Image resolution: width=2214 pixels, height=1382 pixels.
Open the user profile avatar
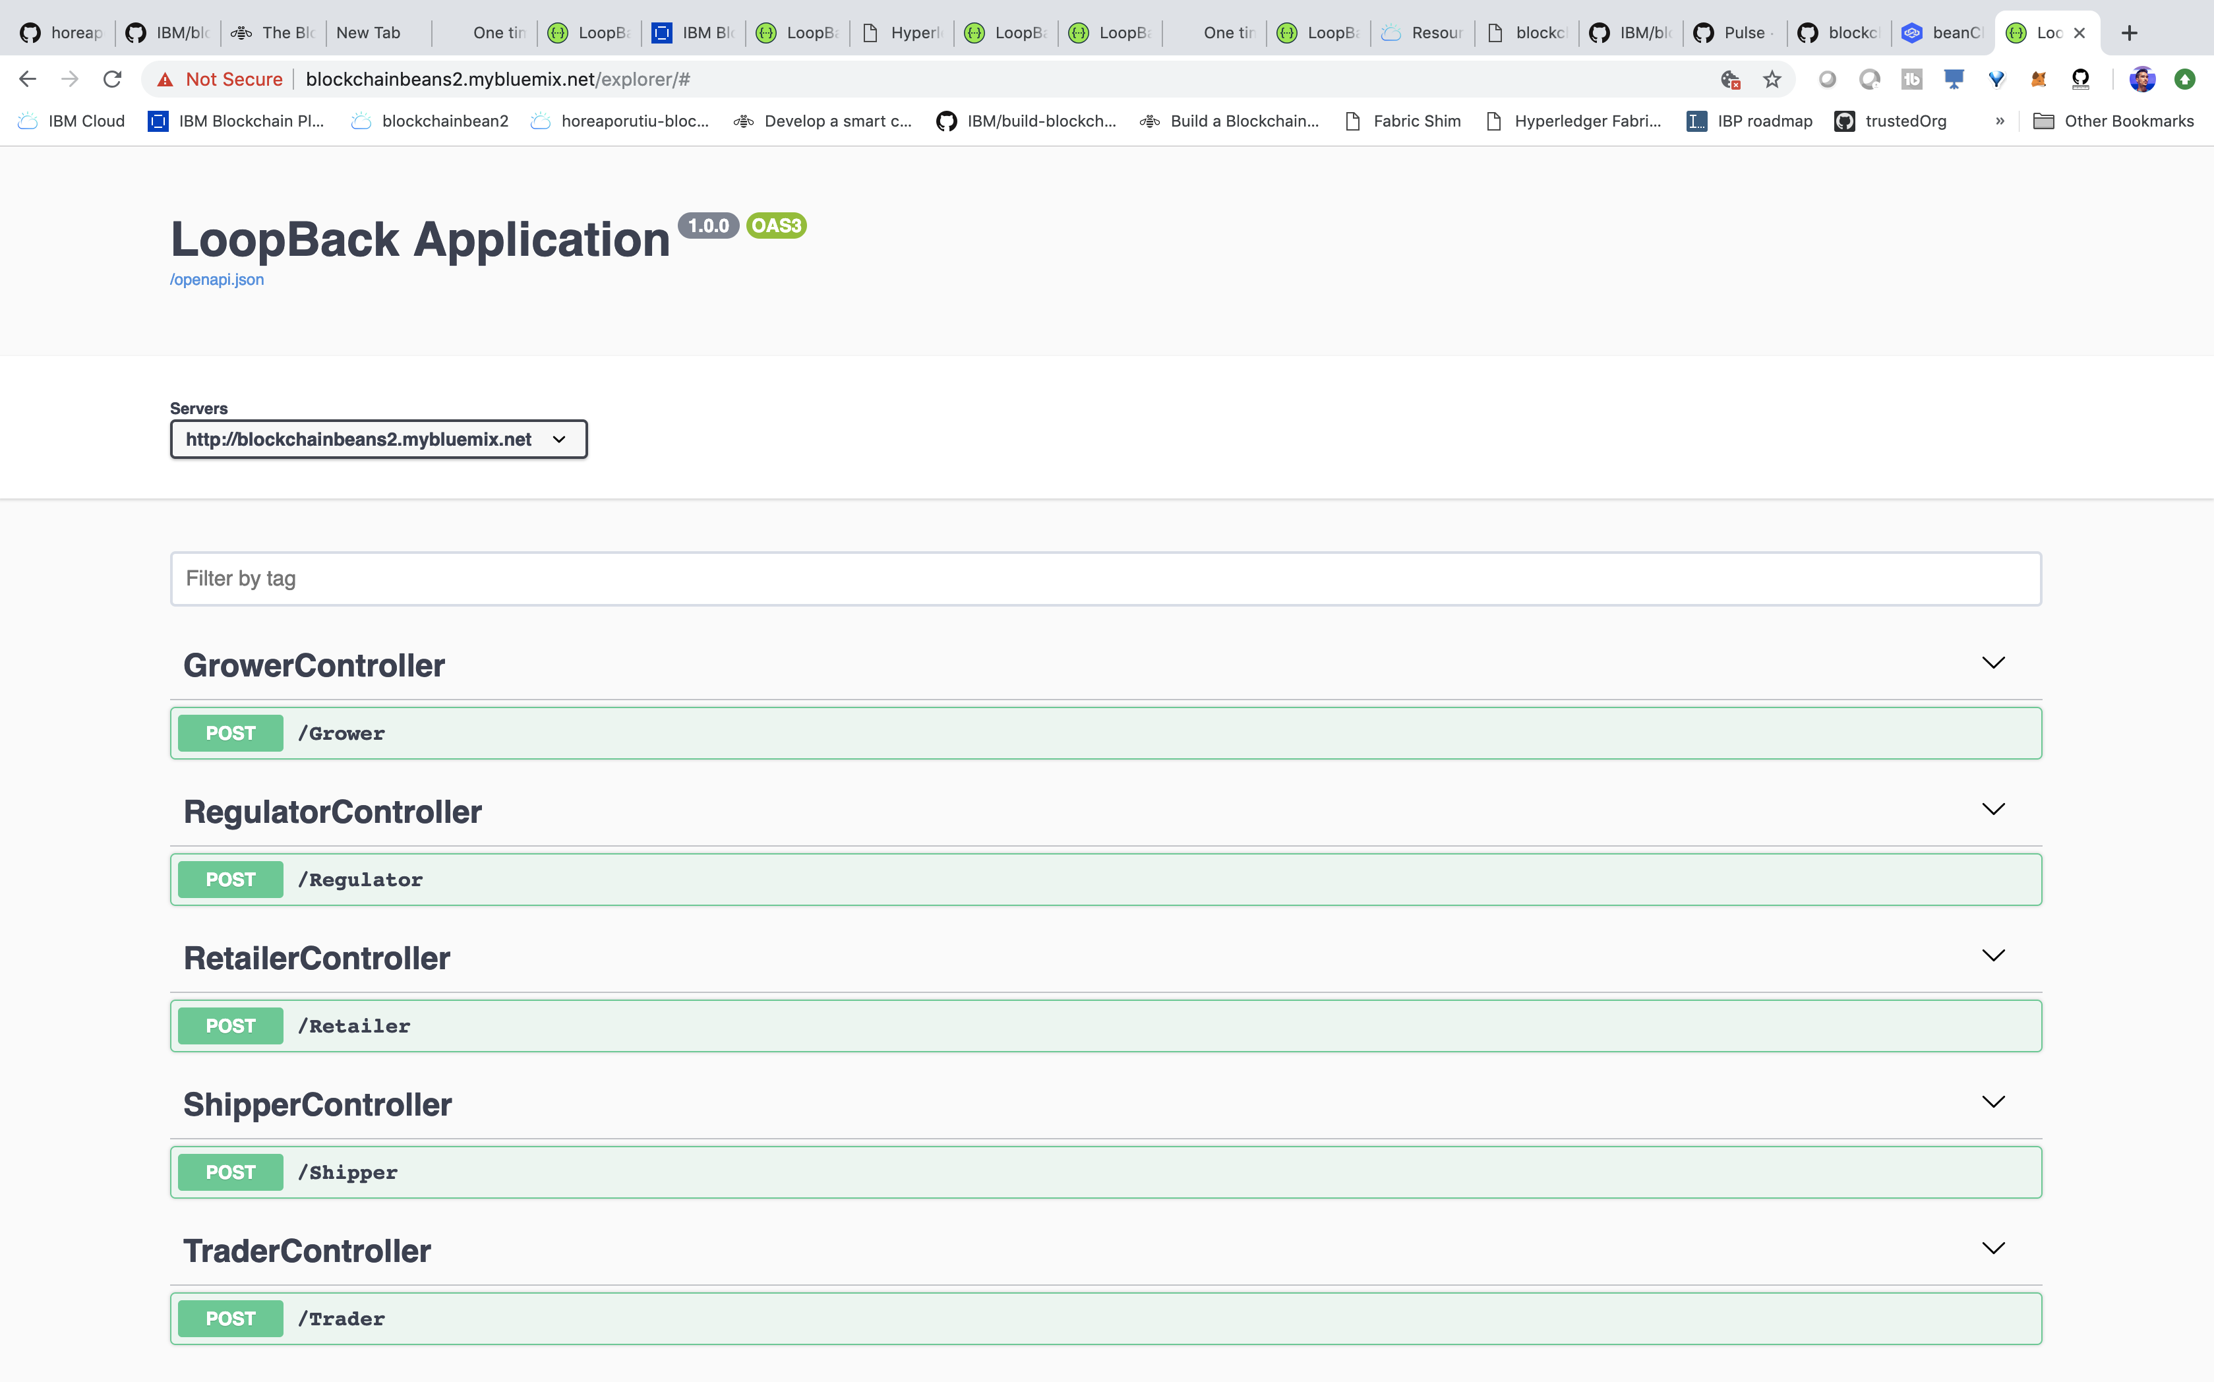pos(2142,80)
